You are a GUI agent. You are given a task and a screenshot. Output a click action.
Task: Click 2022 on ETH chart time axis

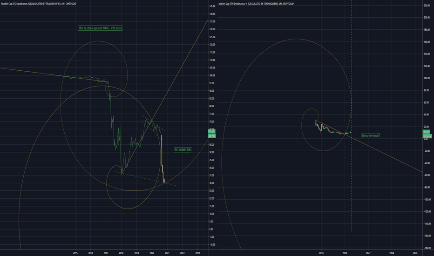368,253
